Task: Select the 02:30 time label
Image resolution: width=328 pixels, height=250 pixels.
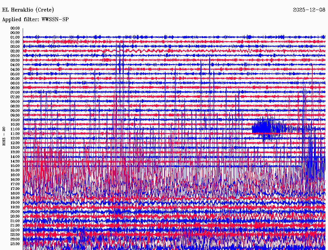Action: (15, 51)
